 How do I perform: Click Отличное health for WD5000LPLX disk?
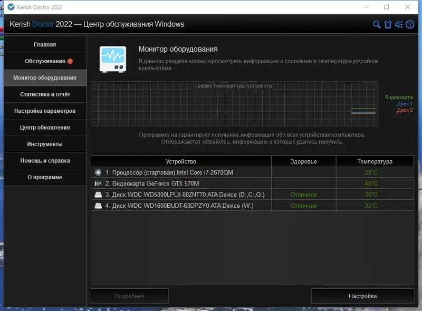coord(304,195)
